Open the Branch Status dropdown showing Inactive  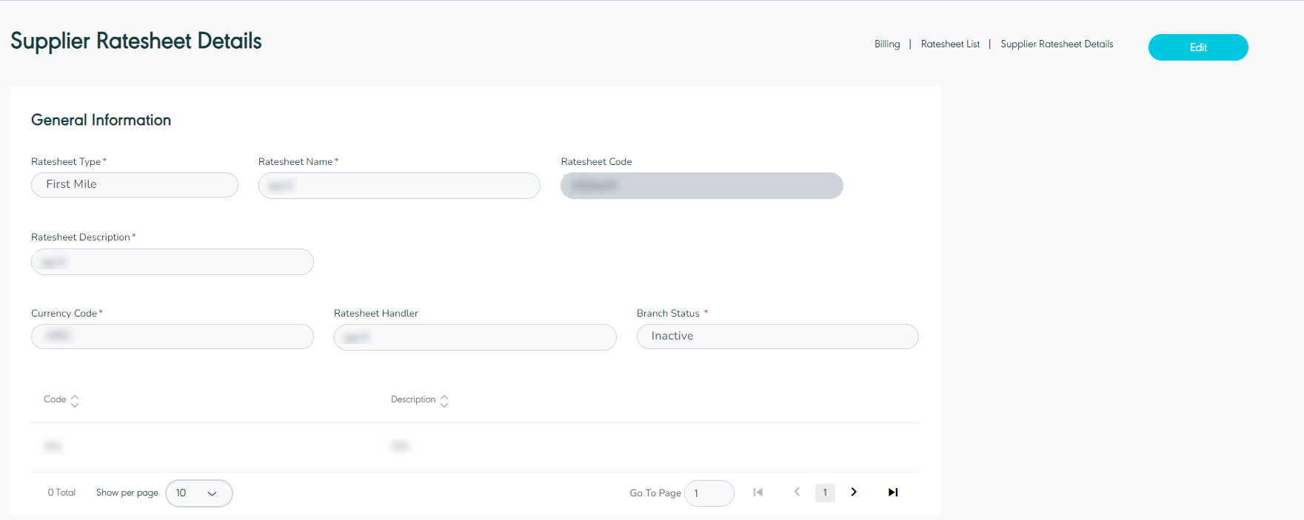tap(777, 337)
